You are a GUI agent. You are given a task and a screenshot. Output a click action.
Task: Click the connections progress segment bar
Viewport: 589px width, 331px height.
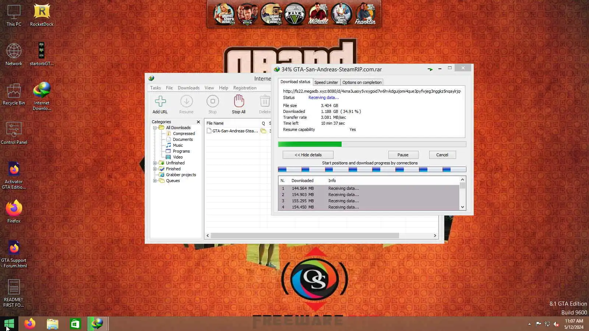[372, 170]
